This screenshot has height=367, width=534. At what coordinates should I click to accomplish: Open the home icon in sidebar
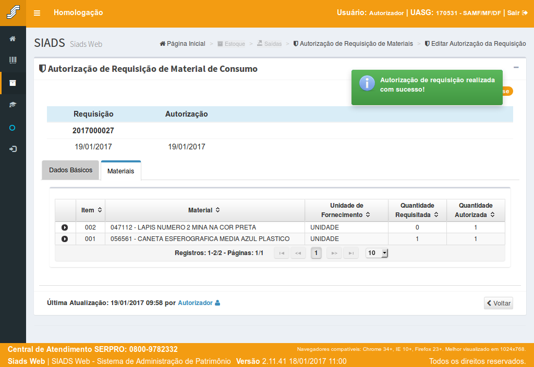(x=13, y=39)
